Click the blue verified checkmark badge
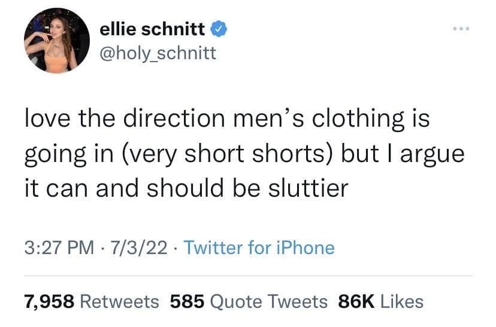Viewport: 496px width, 327px height. coord(219,29)
